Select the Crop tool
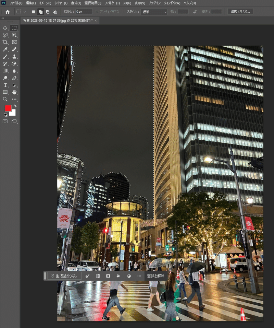274x328 pixels. point(5,42)
